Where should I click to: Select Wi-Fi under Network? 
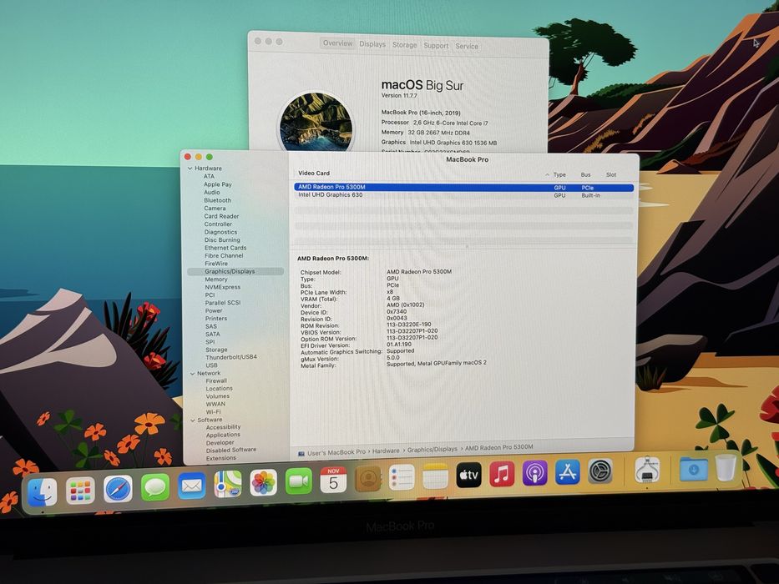point(213,411)
